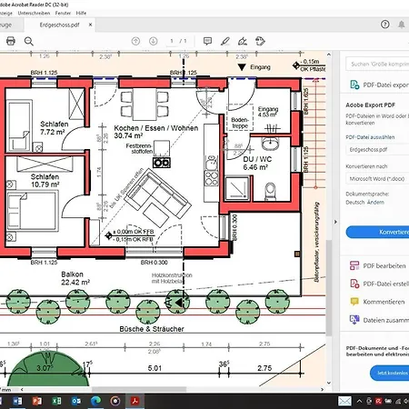Open PowerPoint from the taskbar

[37, 401]
